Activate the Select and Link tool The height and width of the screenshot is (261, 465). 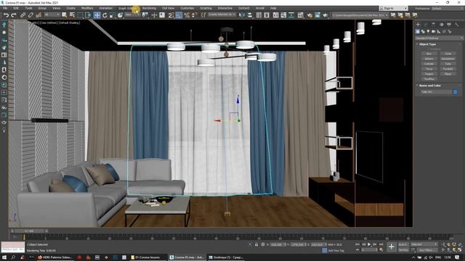click(x=23, y=15)
